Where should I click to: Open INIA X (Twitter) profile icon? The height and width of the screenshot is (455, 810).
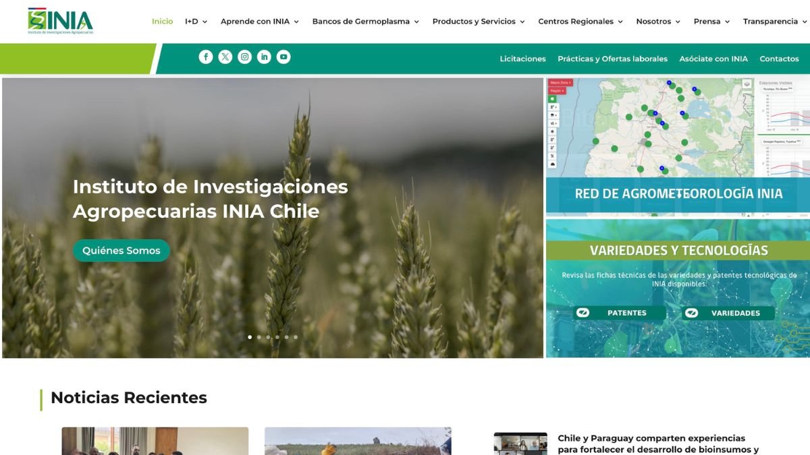tap(225, 57)
